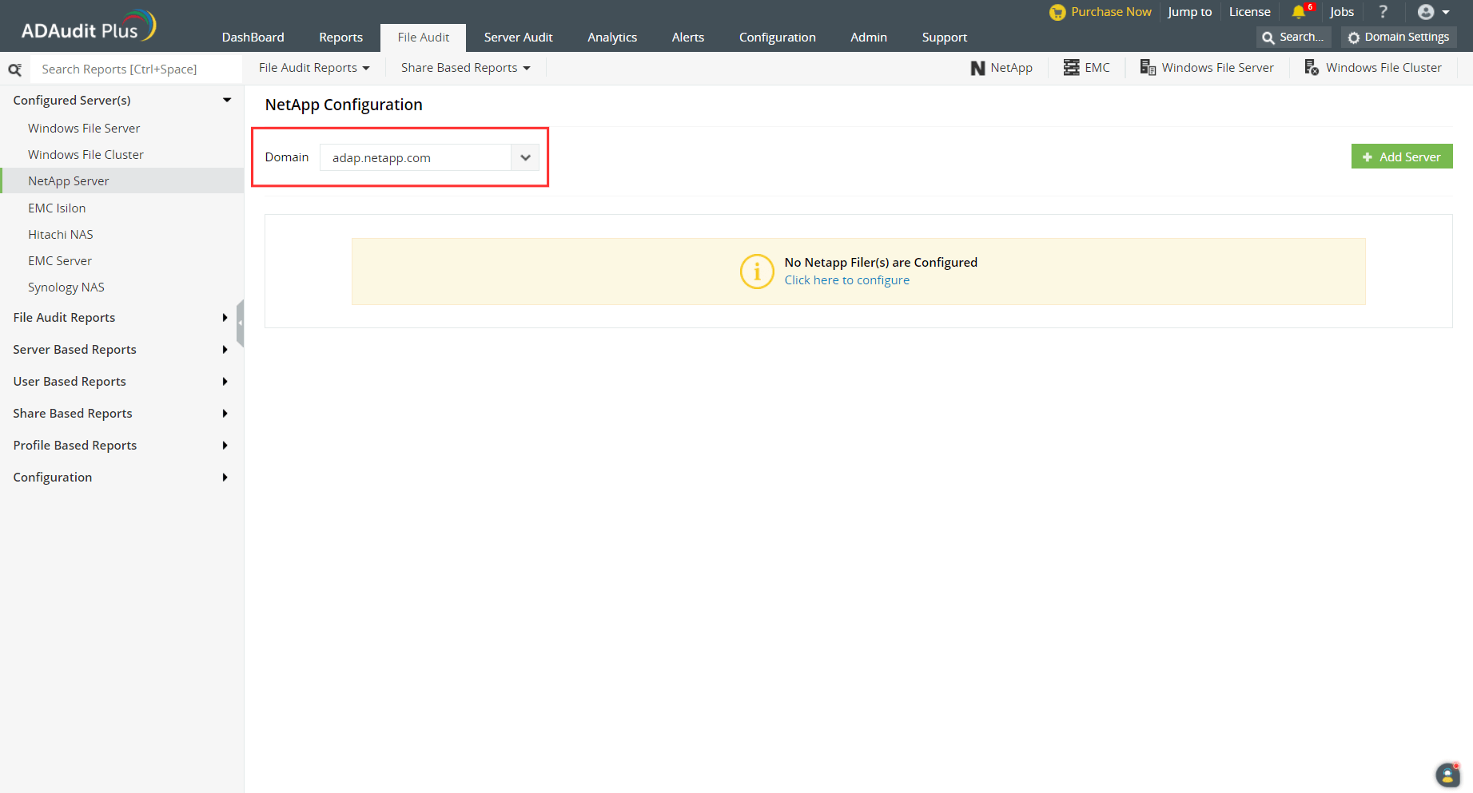This screenshot has height=793, width=1473.
Task: Collapse the Configured Server(s) section
Action: click(x=227, y=101)
